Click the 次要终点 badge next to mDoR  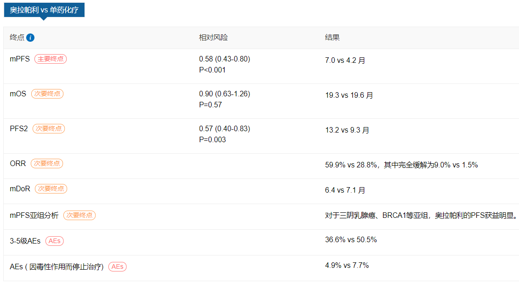point(51,189)
